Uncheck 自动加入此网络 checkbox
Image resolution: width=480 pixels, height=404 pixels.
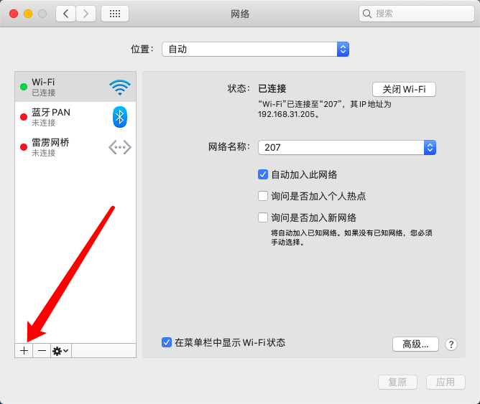263,174
